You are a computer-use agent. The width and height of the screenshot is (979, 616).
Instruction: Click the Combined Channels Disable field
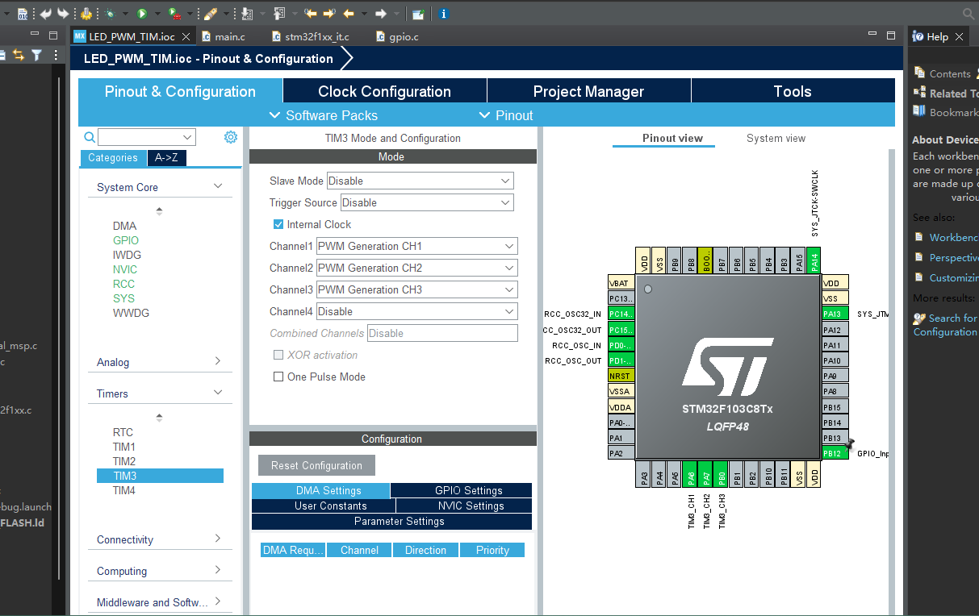[x=442, y=333]
